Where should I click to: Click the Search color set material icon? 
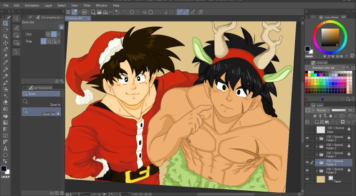coord(348,68)
